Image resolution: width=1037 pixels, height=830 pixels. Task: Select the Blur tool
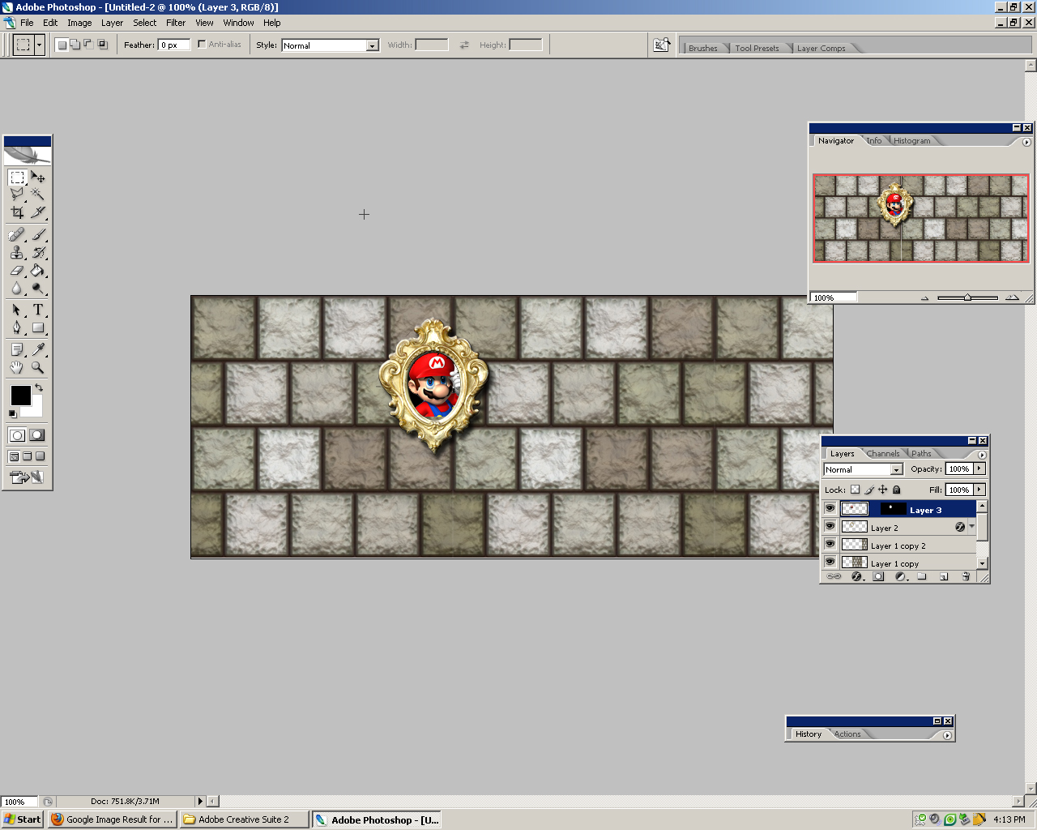point(17,289)
